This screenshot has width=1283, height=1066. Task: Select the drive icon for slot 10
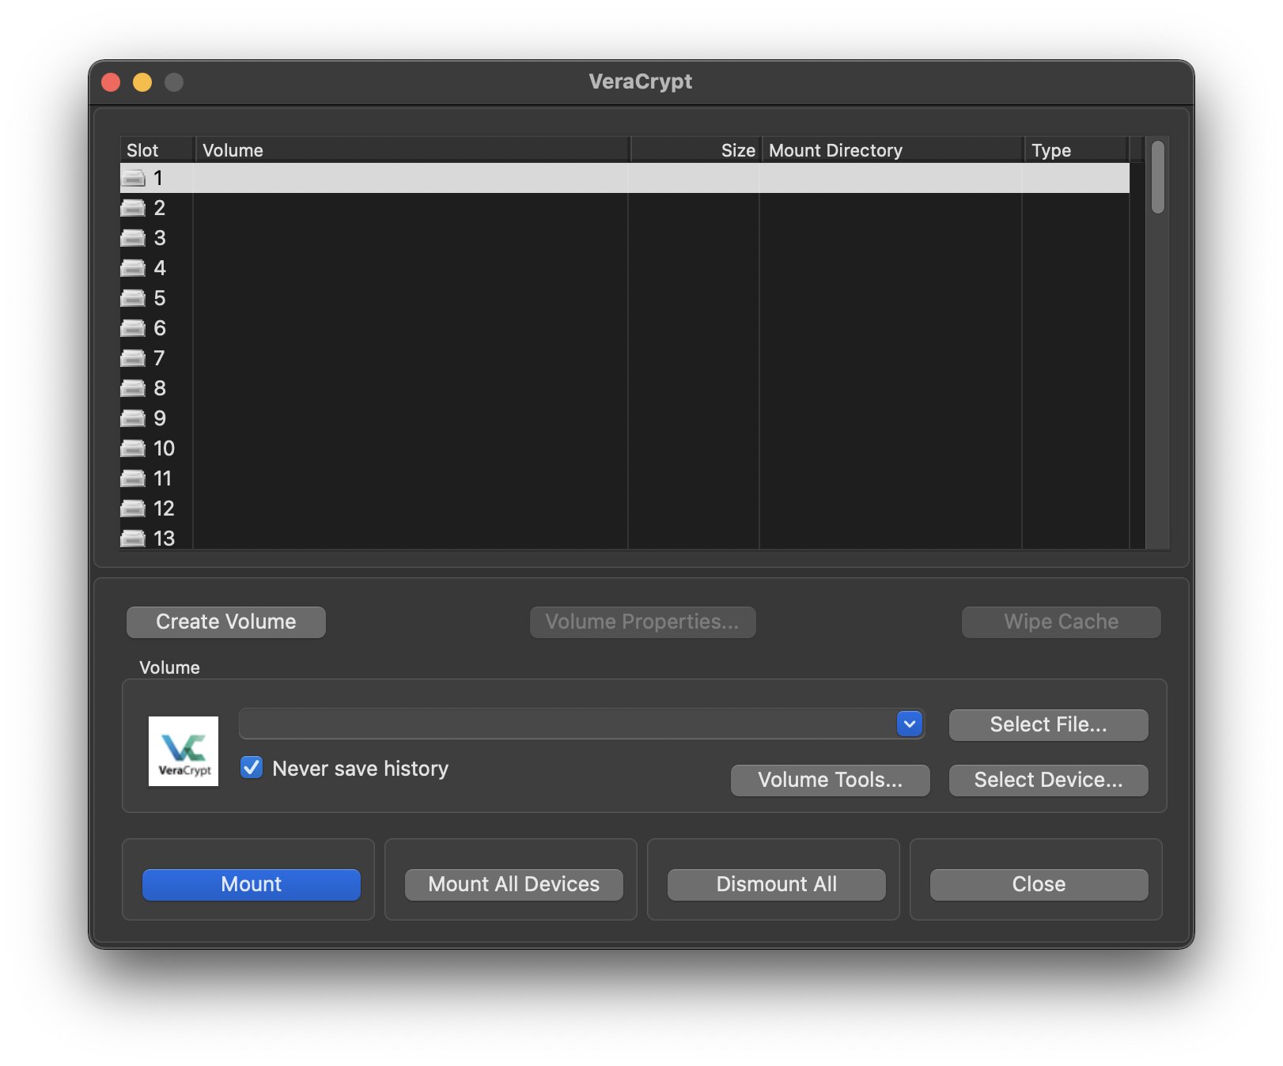point(133,449)
